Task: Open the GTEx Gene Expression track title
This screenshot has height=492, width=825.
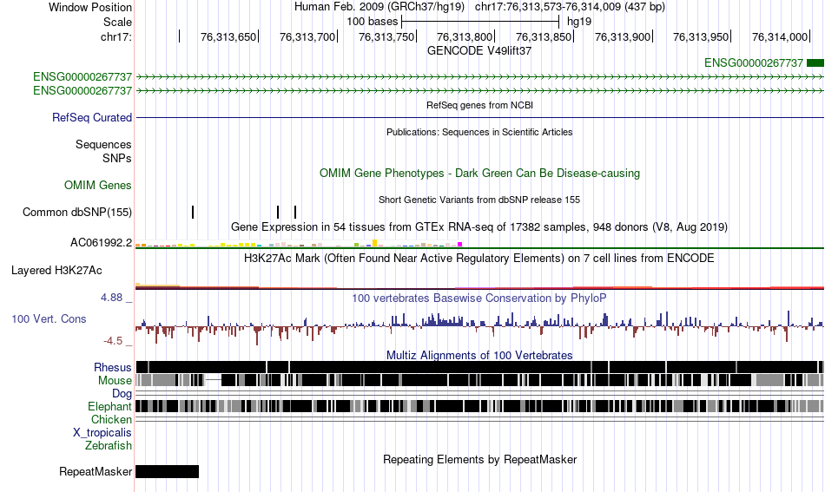Action: (479, 227)
